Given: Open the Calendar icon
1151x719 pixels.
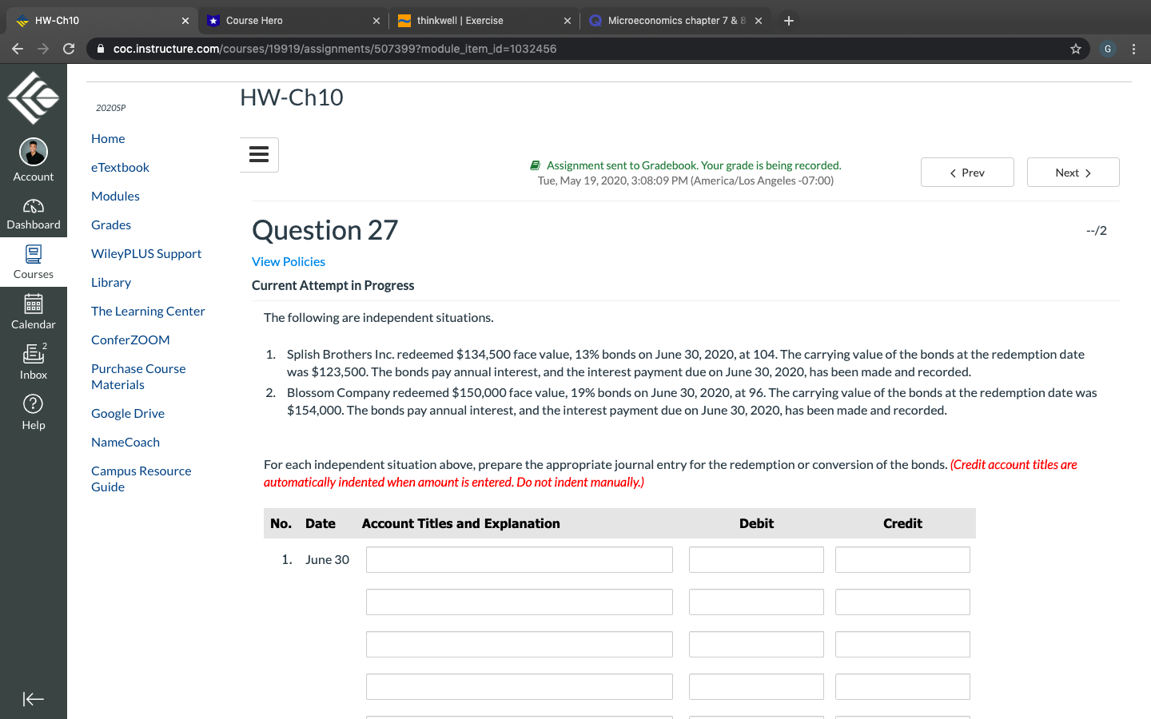Looking at the screenshot, I should [x=34, y=312].
